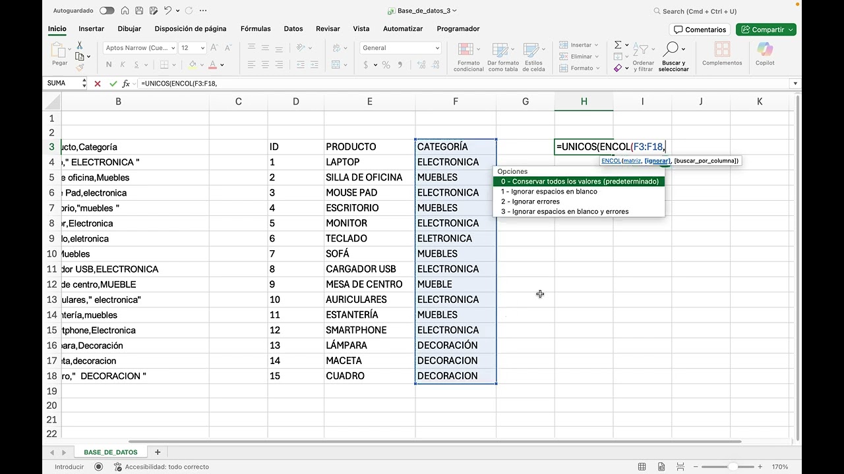Select option 1 - Ignorar espacios en blanco
Viewport: 844px width, 474px height.
[579, 192]
